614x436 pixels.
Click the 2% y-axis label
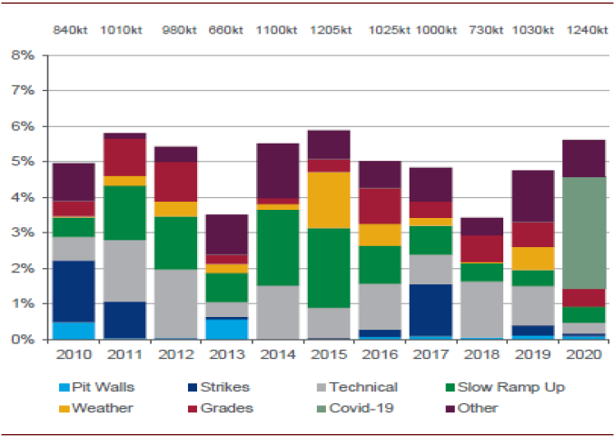(23, 269)
